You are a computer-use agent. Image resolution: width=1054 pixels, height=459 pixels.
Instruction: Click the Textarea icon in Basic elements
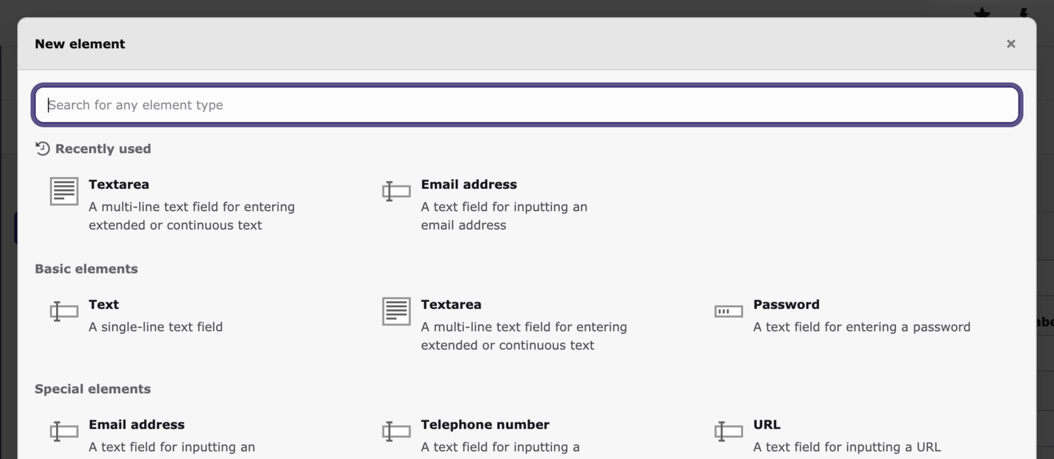(x=396, y=311)
